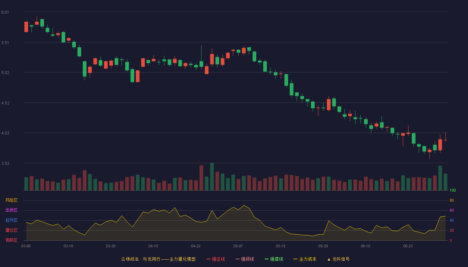Image resolution: width=468 pixels, height=267 pixels.
Task: Select the 06-23 date label
Action: [x=408, y=246]
